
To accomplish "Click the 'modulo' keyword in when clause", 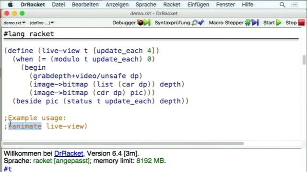I will coord(67,59).
